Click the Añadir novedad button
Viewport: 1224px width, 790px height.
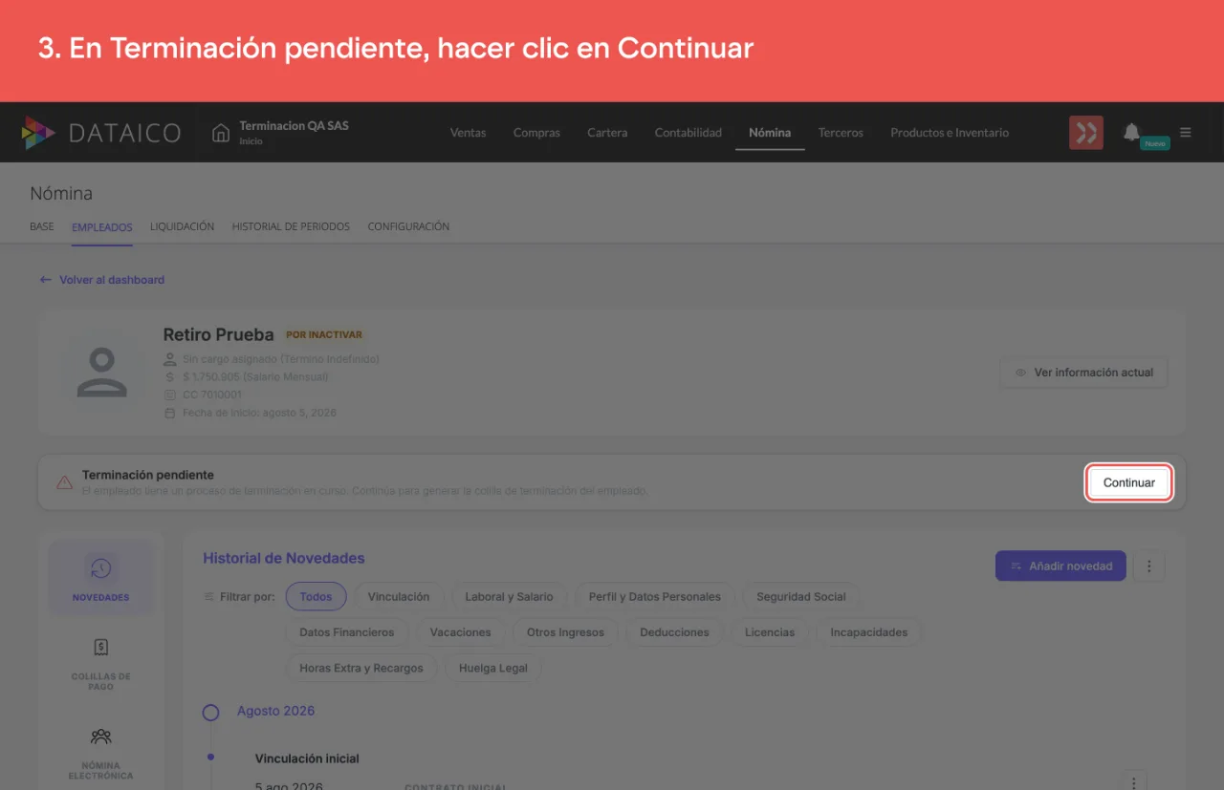pos(1060,566)
